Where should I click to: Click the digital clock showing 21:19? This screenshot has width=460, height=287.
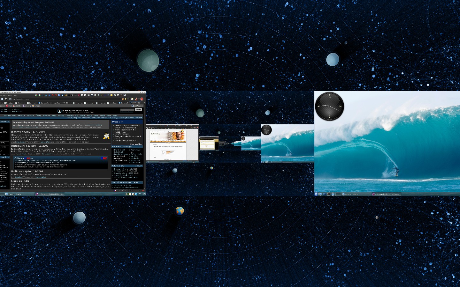[142, 194]
